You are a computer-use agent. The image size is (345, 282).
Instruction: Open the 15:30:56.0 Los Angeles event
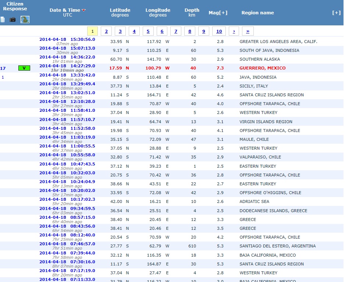(x=67, y=39)
